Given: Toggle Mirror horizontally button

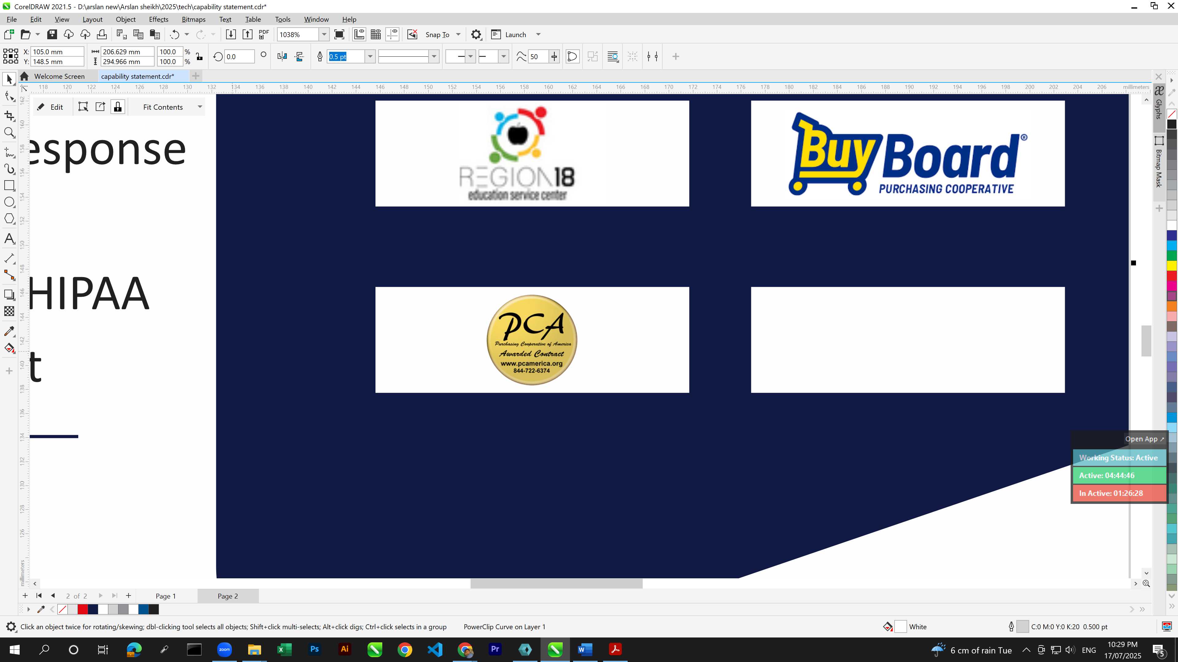Looking at the screenshot, I should (x=282, y=57).
